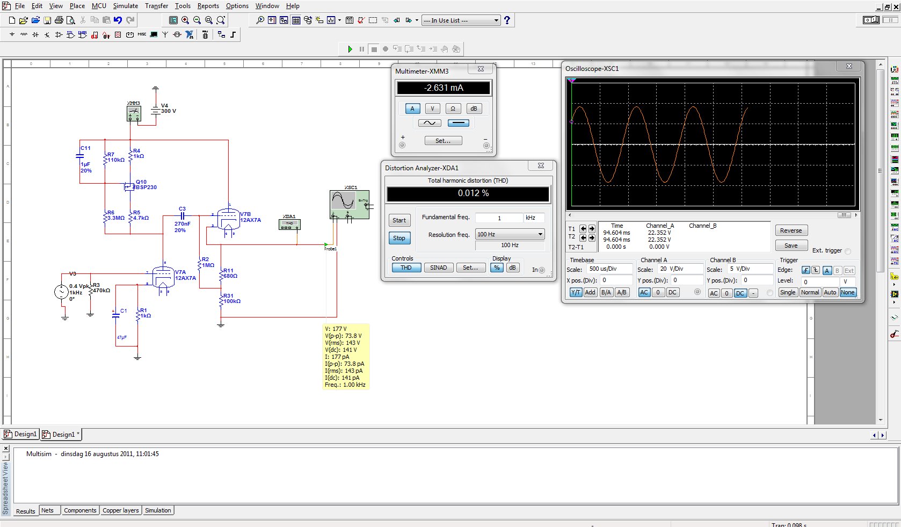Select Y/T timebase mode on Oscilloscope
Image resolution: width=901 pixels, height=527 pixels.
(x=576, y=292)
